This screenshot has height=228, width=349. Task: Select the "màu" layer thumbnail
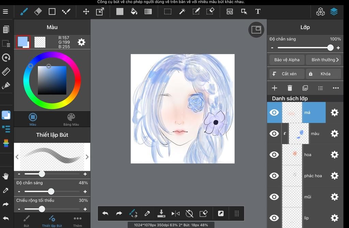point(299,134)
